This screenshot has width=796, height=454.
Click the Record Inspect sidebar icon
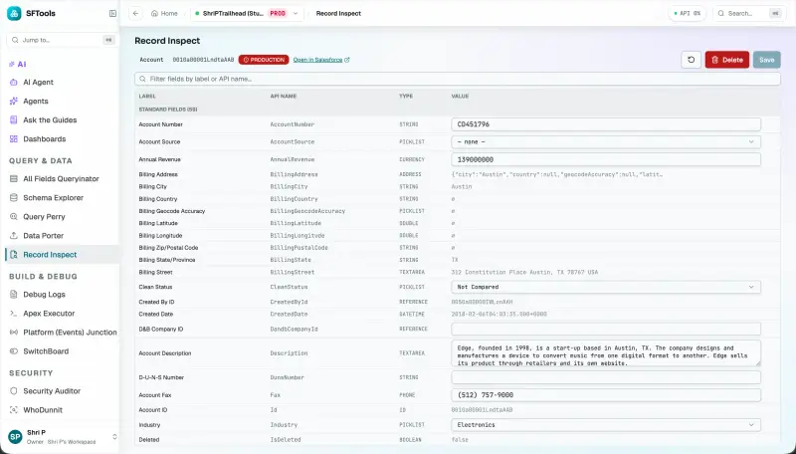click(14, 255)
